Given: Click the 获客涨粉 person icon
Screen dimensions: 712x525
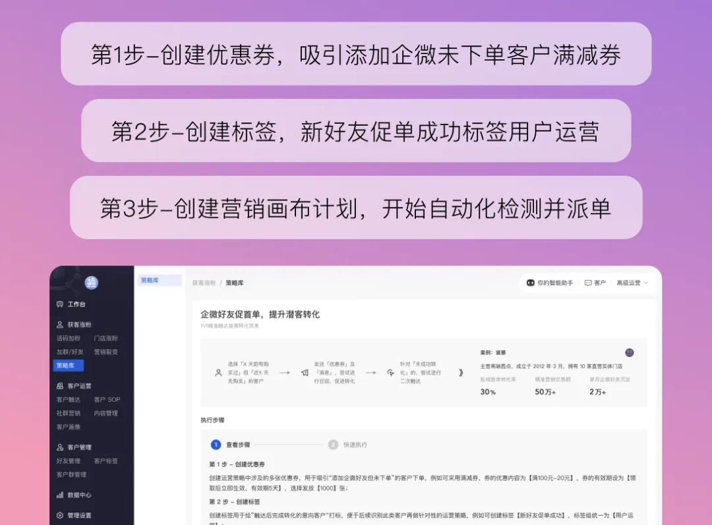Looking at the screenshot, I should pyautogui.click(x=60, y=325).
